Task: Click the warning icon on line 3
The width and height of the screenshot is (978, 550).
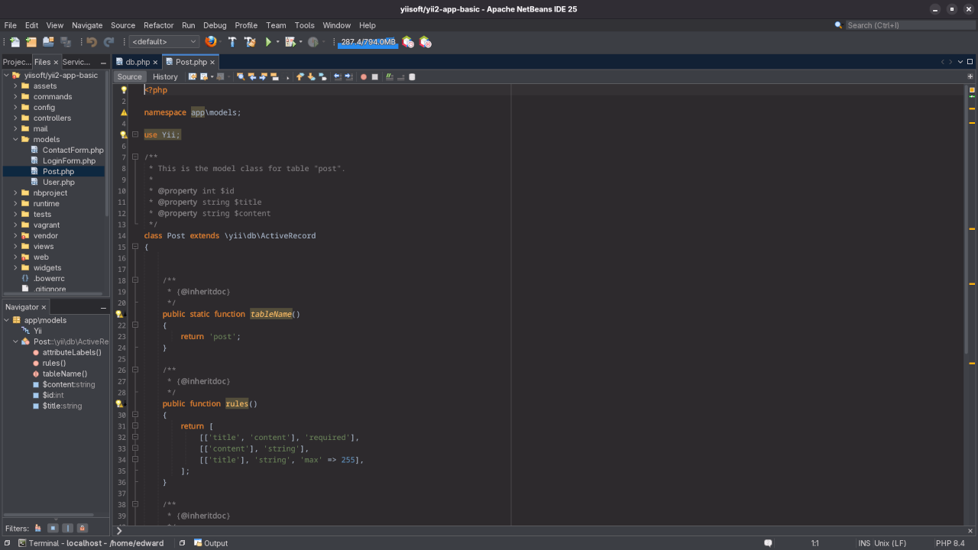Action: click(x=124, y=112)
